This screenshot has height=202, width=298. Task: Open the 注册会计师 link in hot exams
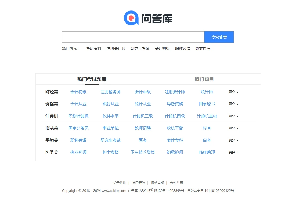pyautogui.click(x=116, y=48)
